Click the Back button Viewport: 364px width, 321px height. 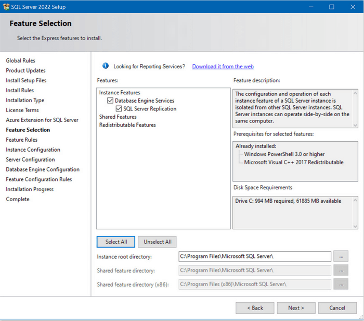tap(255, 308)
